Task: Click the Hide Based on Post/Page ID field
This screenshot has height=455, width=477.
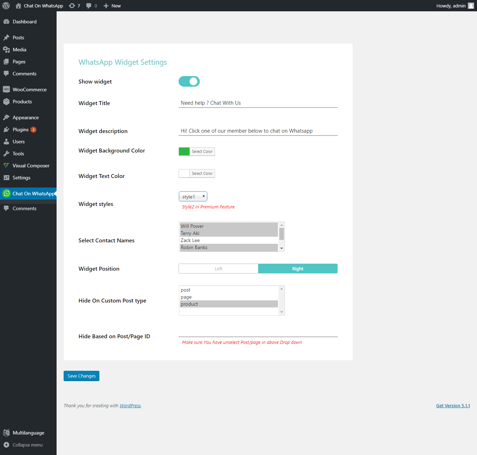Action: click(x=258, y=333)
